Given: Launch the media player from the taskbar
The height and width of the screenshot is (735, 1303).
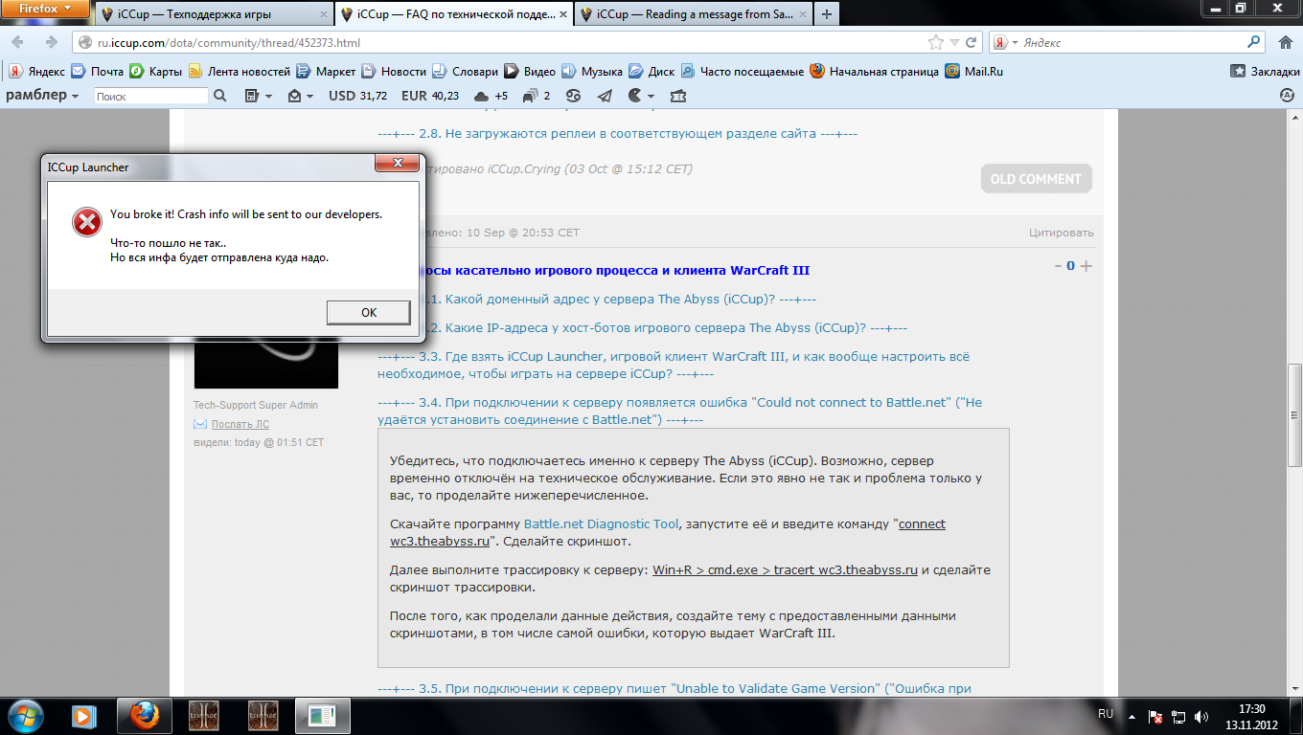Looking at the screenshot, I should pos(85,715).
